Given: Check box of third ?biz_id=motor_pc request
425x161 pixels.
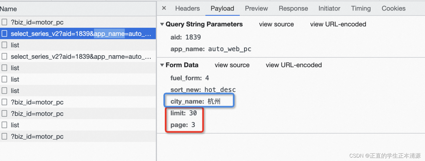Looking at the screenshot, I should 4,113.
